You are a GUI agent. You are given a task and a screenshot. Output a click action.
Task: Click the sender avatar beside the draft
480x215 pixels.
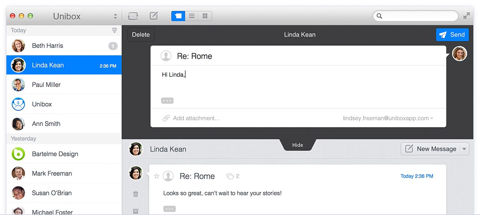pos(460,54)
